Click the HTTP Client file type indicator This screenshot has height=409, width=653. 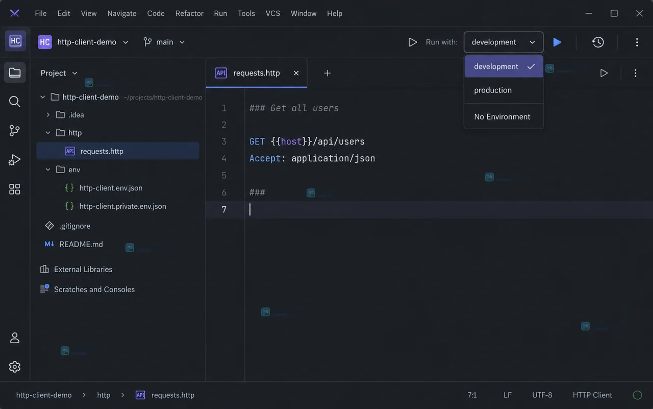592,395
